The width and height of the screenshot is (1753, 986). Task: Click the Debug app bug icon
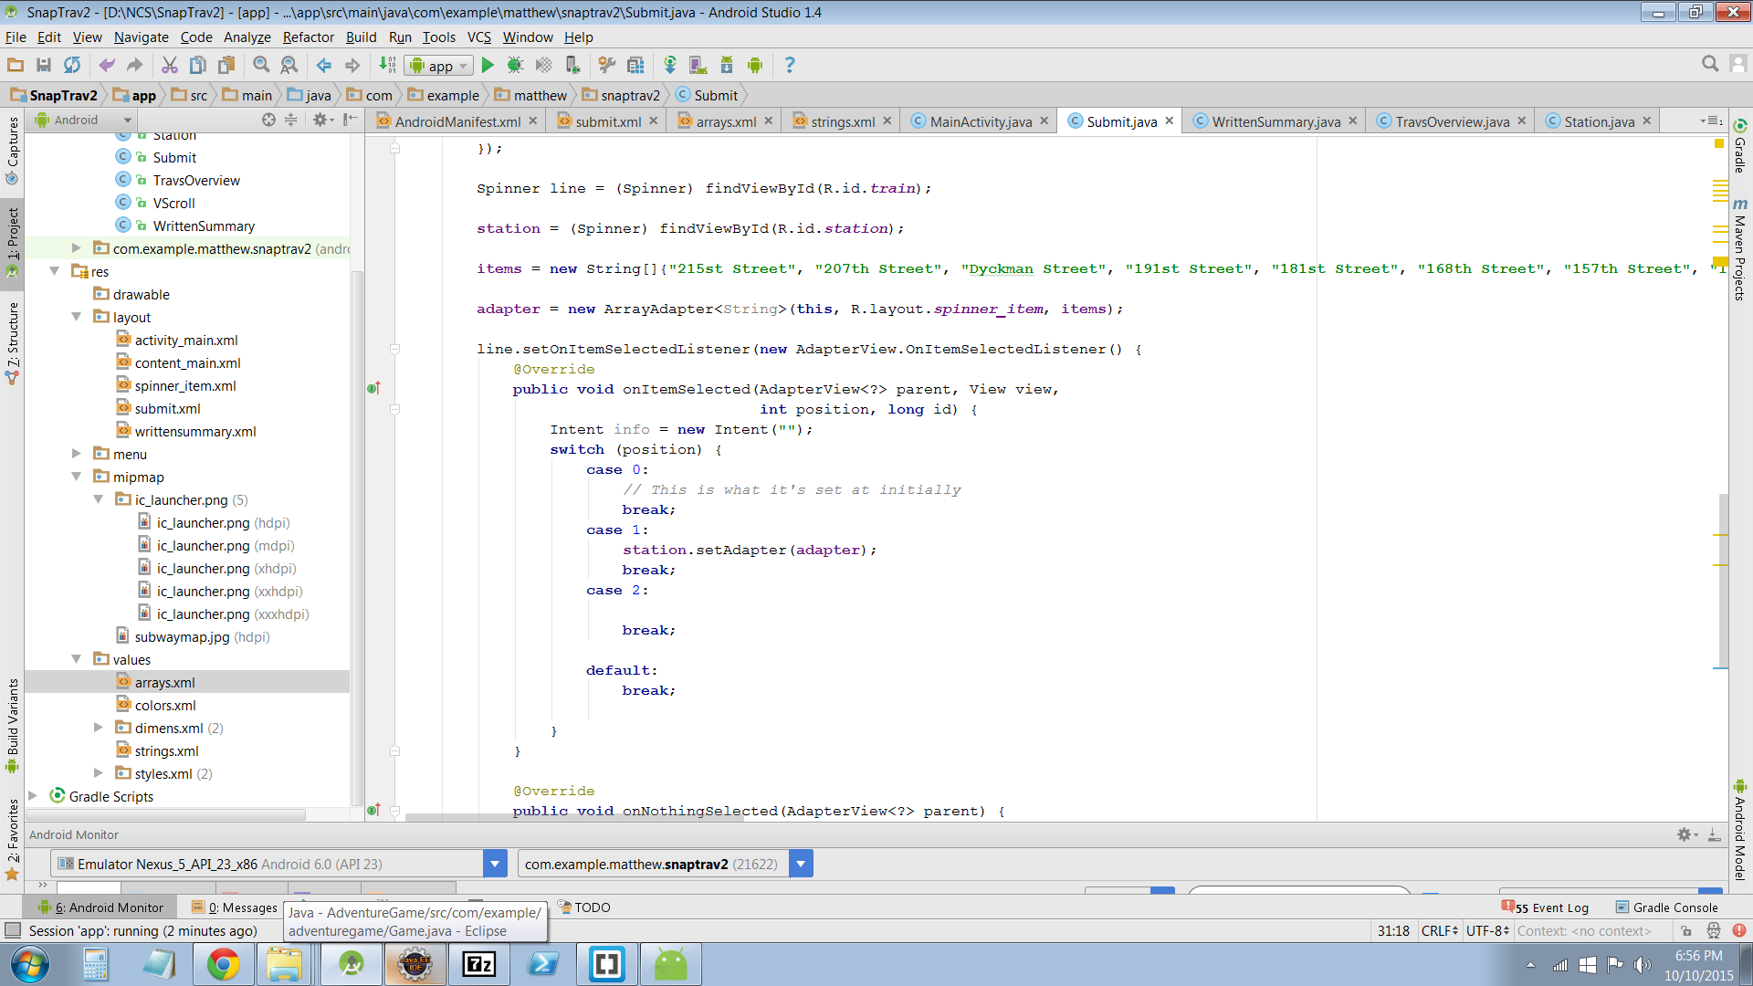(515, 65)
